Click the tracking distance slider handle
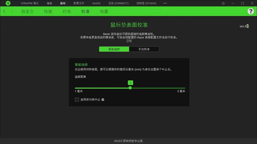The image size is (257, 144). (130, 88)
